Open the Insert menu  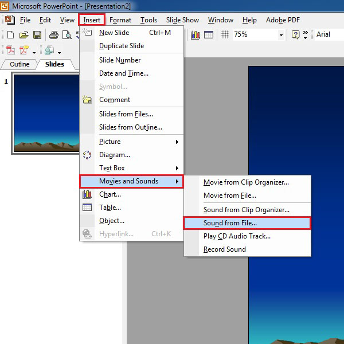pyautogui.click(x=92, y=20)
